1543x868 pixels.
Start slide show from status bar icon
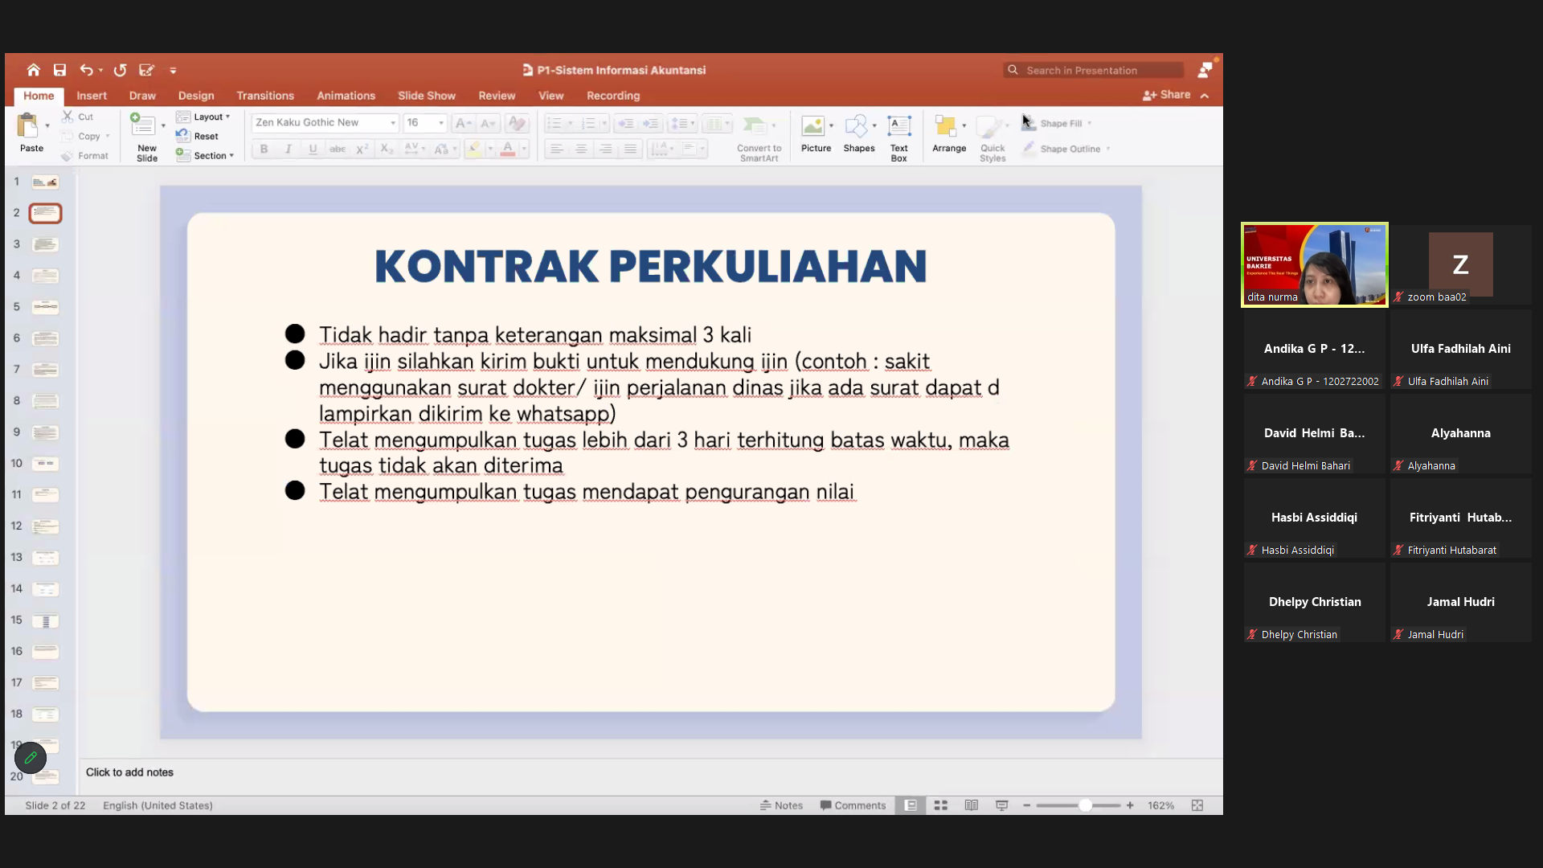[x=1001, y=805]
